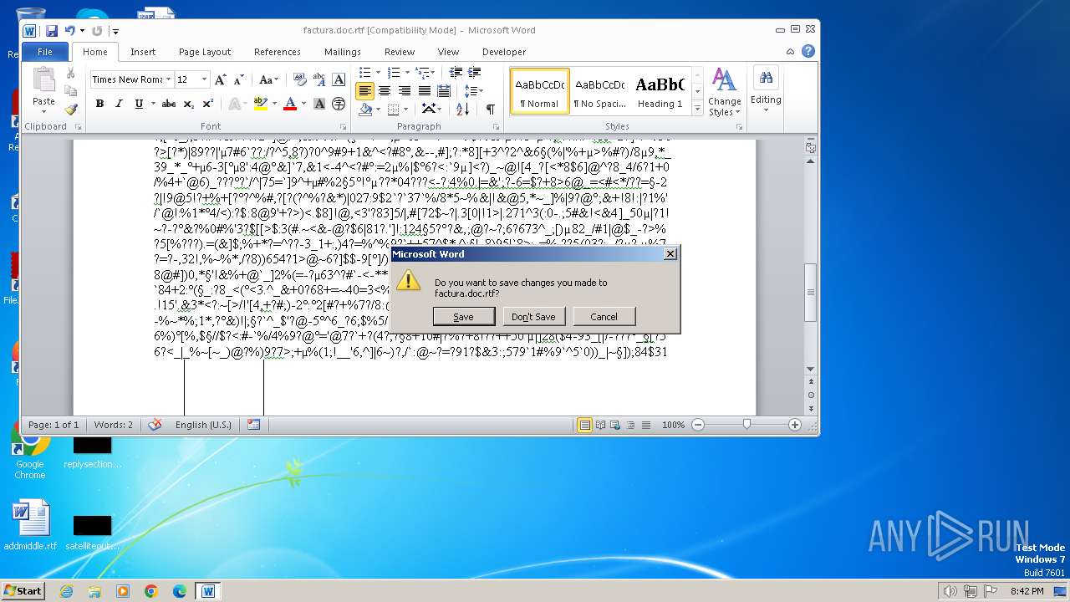Apply superscript formatting
The height and width of the screenshot is (602, 1070).
click(x=207, y=104)
